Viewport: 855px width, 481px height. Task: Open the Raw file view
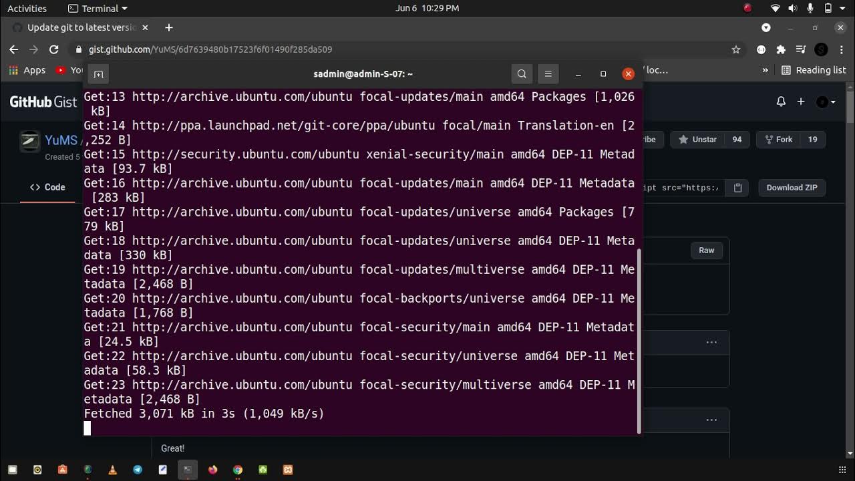point(707,251)
